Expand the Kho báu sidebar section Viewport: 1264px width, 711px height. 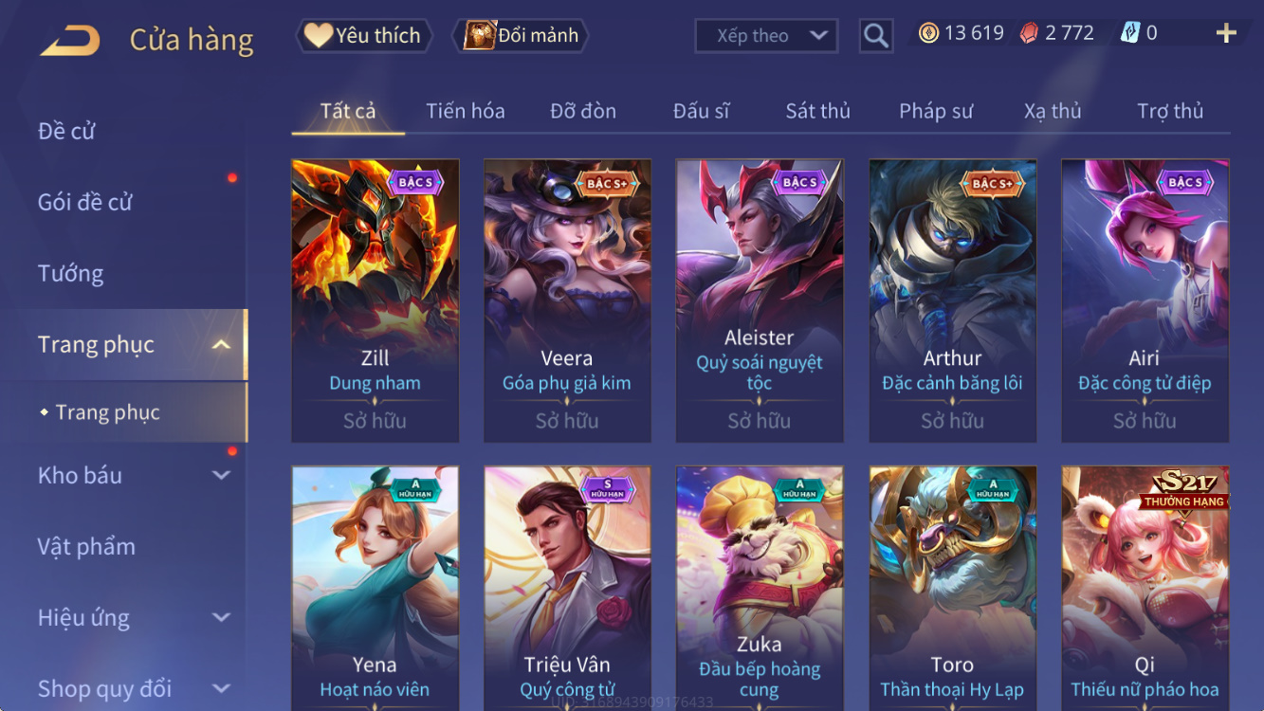(x=221, y=475)
